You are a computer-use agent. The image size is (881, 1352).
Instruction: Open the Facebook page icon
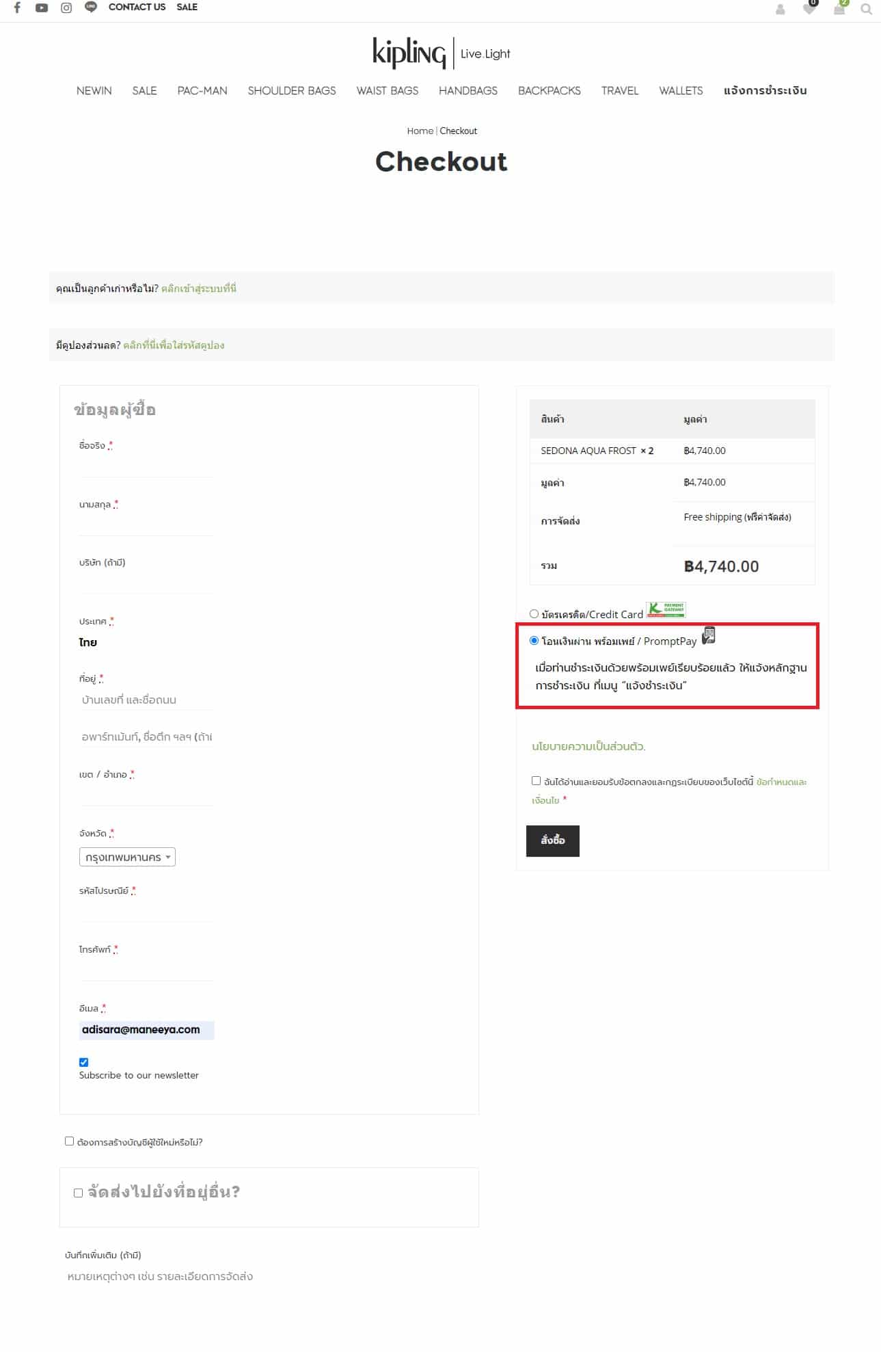pos(17,8)
